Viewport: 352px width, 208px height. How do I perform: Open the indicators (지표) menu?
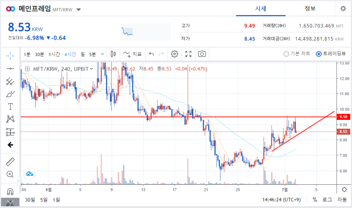point(132,54)
